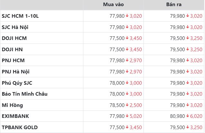Click the Phú Quý SJC buy price 78,000
Image resolution: width=205 pixels, height=133 pixels.
click(x=117, y=83)
